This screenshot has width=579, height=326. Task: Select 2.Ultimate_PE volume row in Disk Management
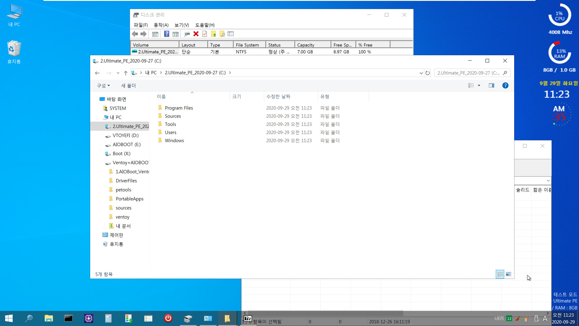271,52
